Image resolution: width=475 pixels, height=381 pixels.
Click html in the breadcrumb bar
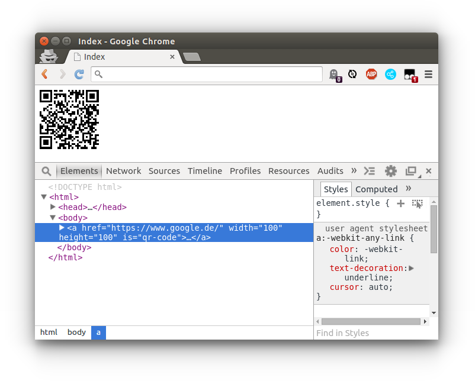point(49,332)
